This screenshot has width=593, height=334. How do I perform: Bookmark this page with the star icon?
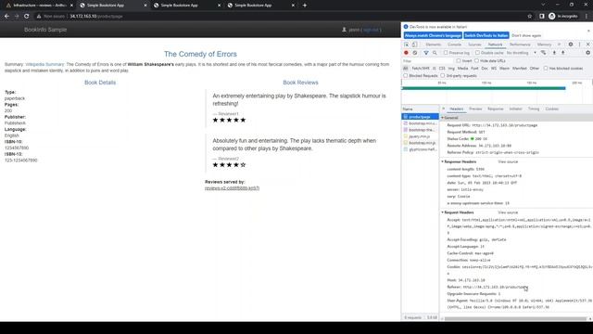click(529, 17)
